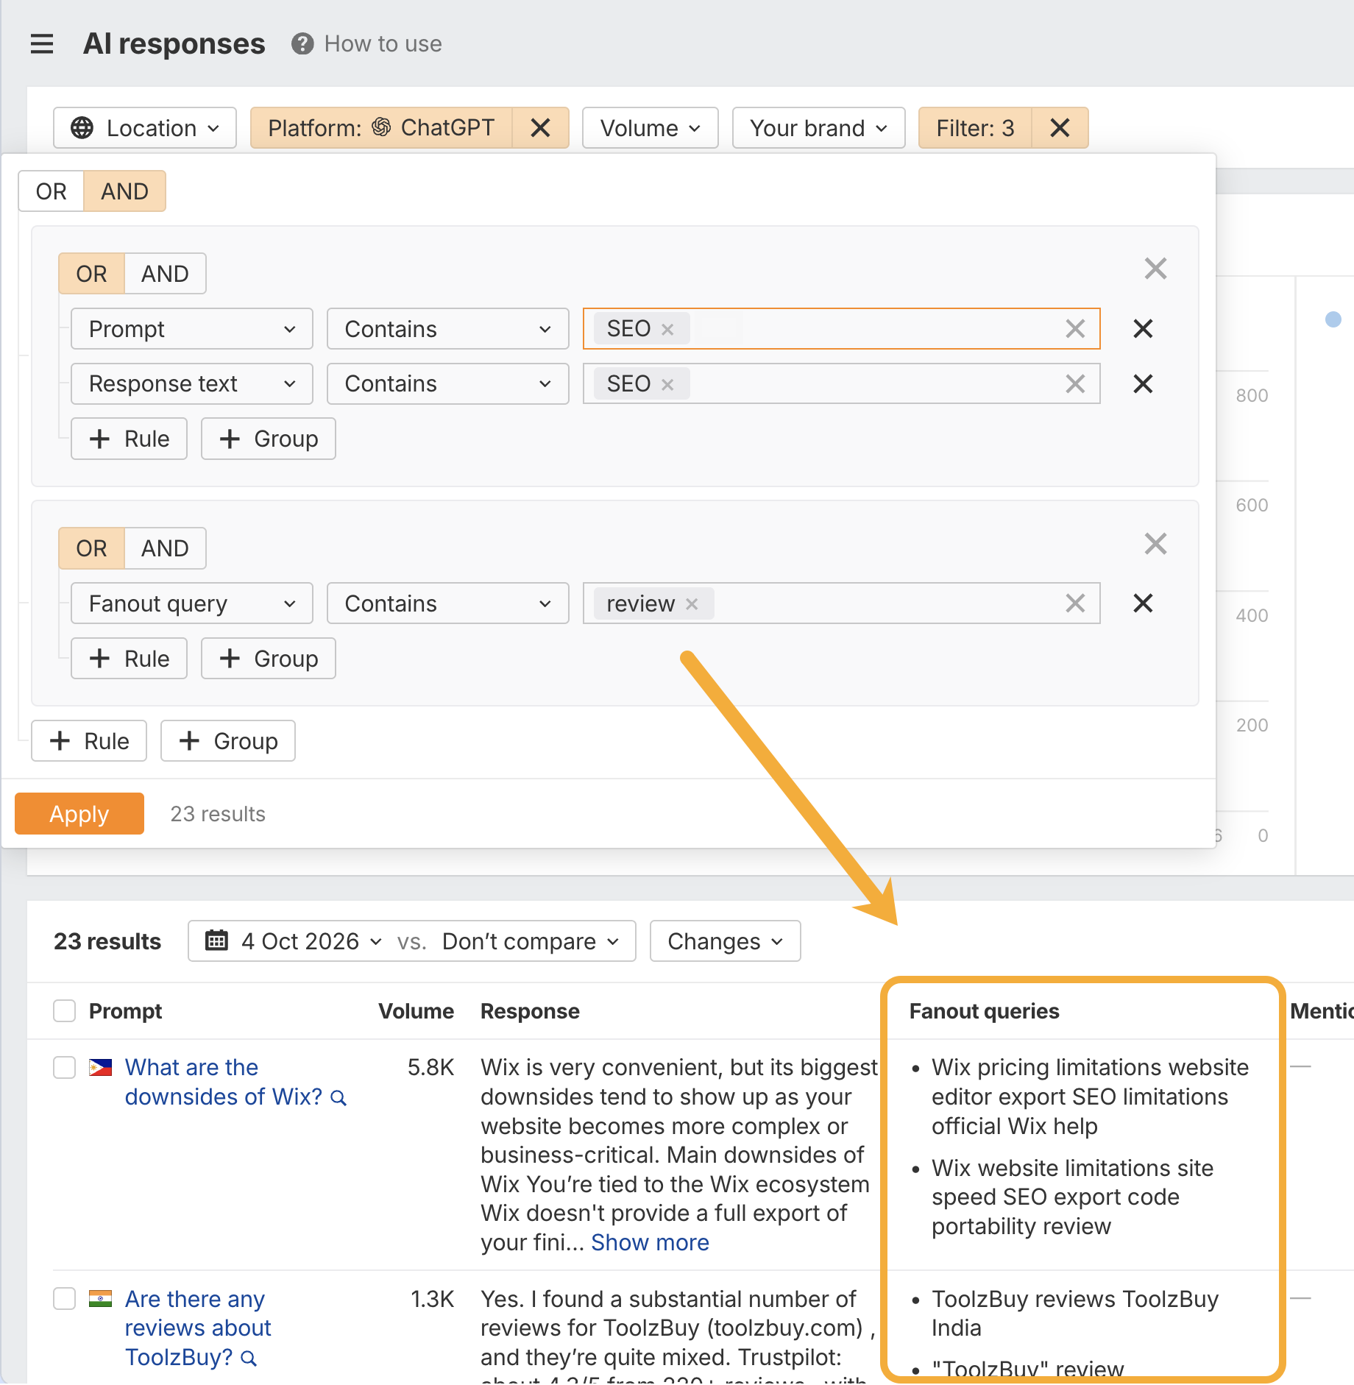
Task: Set Fanout query group operator to OR
Action: pyautogui.click(x=92, y=548)
